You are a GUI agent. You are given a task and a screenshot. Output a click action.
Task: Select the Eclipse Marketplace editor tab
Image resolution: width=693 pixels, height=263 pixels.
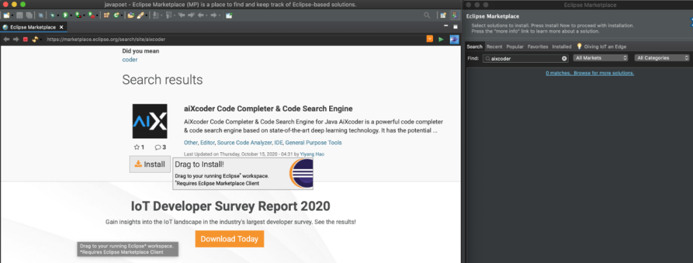(33, 28)
